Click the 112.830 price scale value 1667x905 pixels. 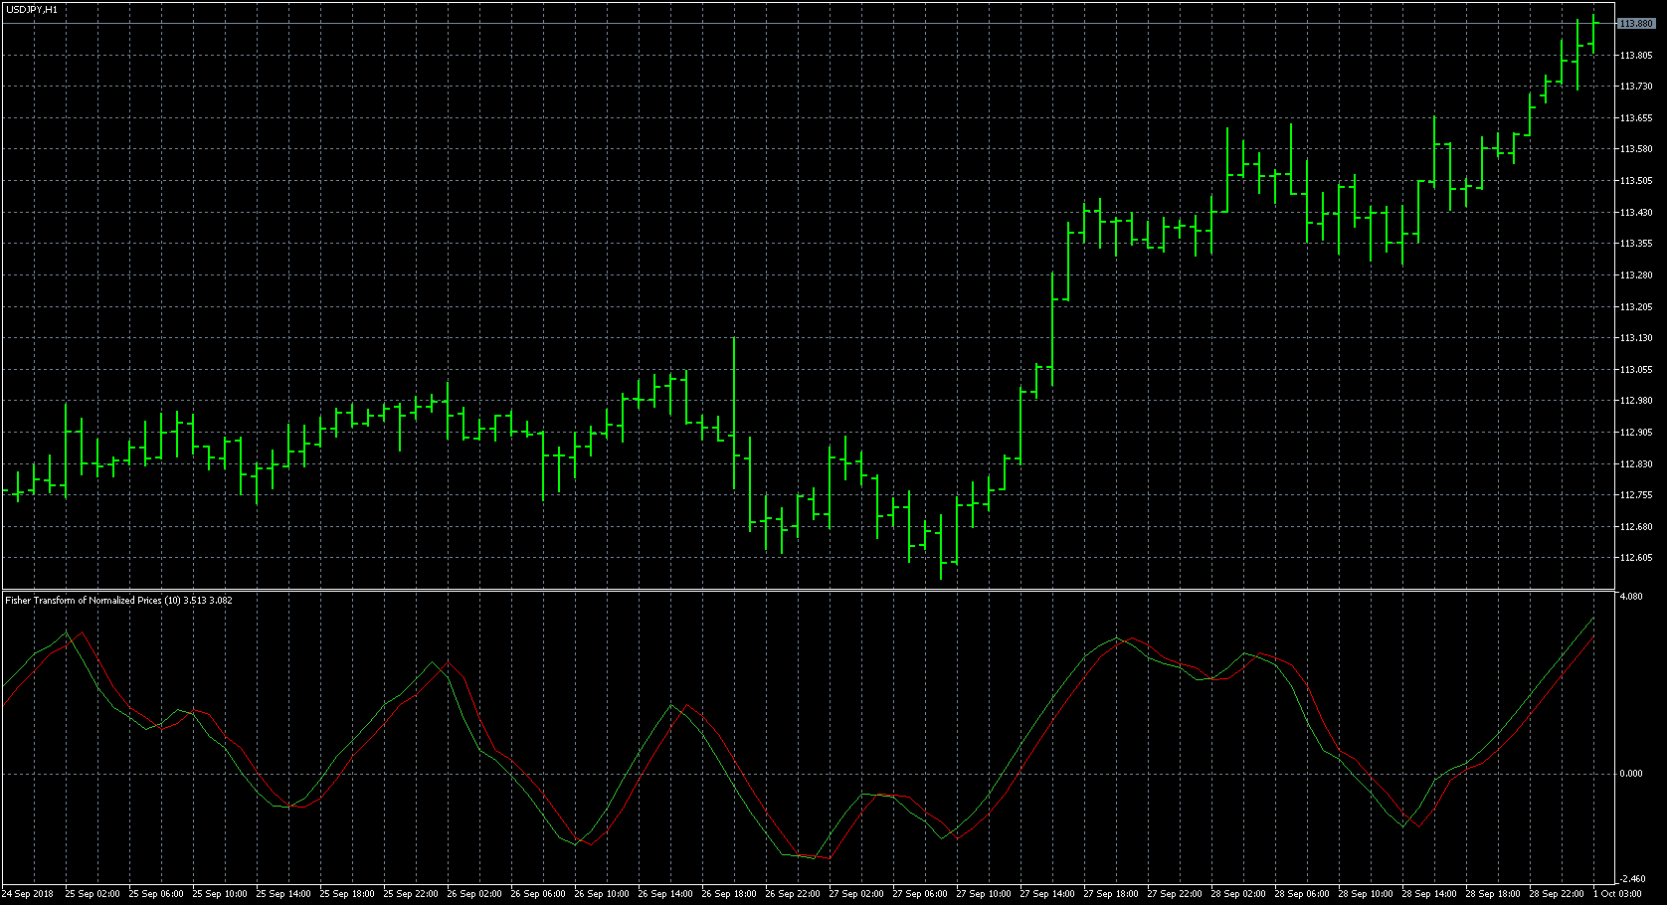pos(1637,464)
